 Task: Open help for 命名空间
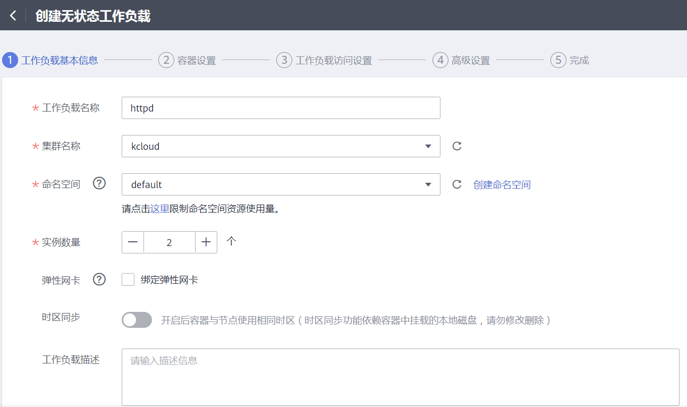click(x=99, y=183)
